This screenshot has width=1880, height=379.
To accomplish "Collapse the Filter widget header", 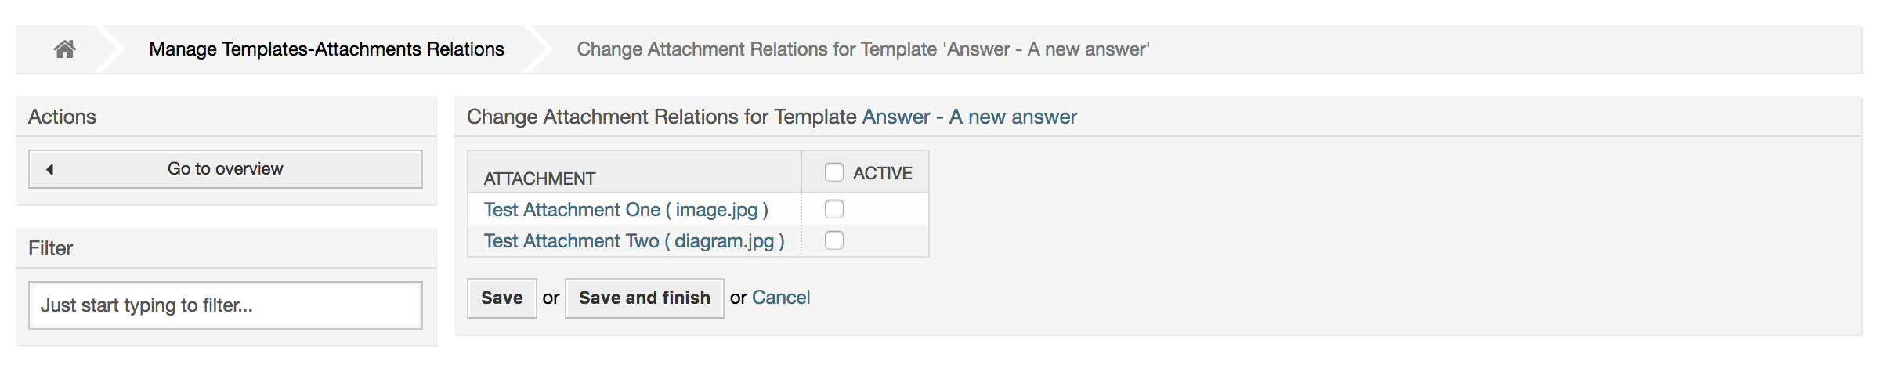I will [x=51, y=248].
